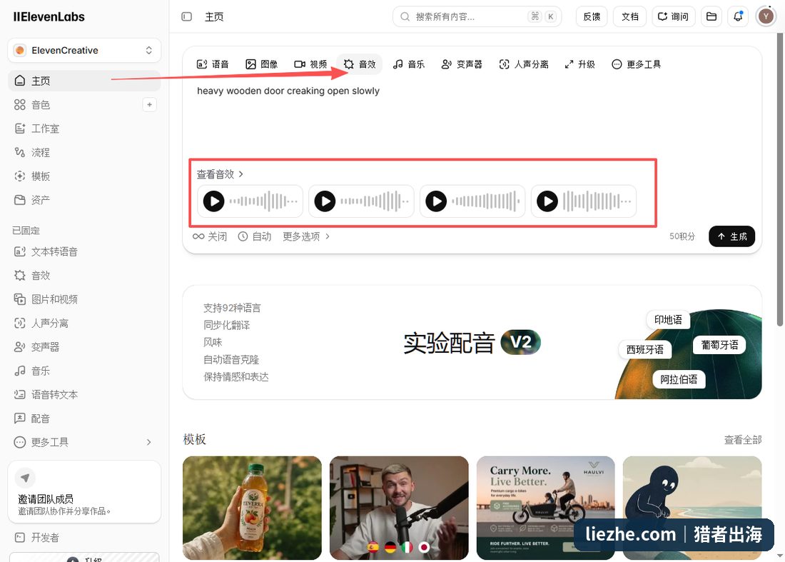Select the 图像 tab

point(261,64)
